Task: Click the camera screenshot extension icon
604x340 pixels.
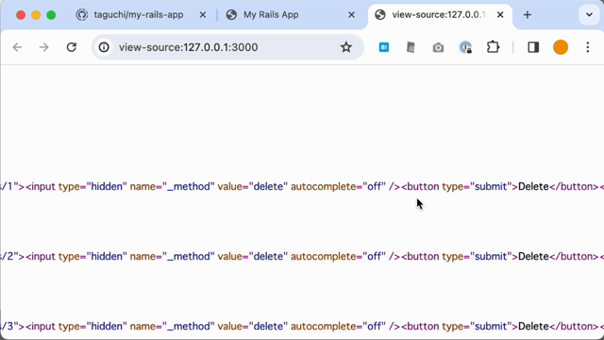Action: tap(438, 48)
